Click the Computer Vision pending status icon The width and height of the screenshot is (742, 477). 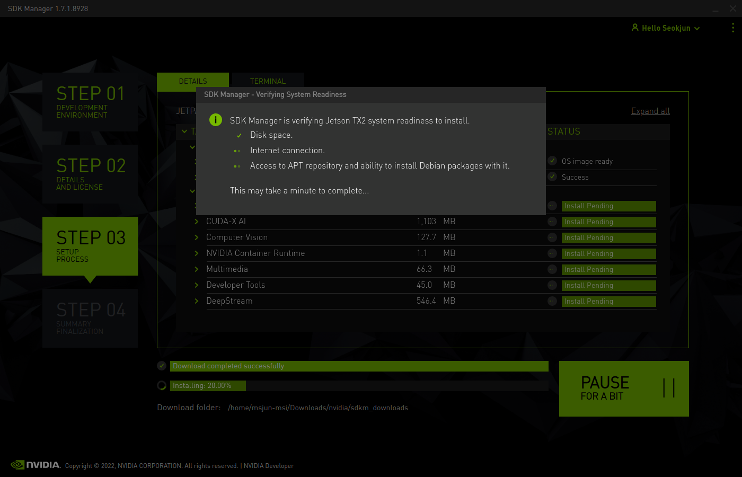pos(552,237)
